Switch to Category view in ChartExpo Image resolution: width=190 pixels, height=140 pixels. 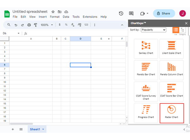[182, 30]
